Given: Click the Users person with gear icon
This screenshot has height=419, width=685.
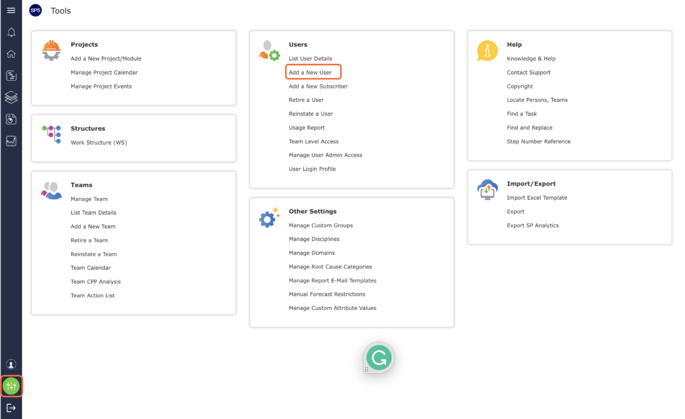Looking at the screenshot, I should coord(269,51).
